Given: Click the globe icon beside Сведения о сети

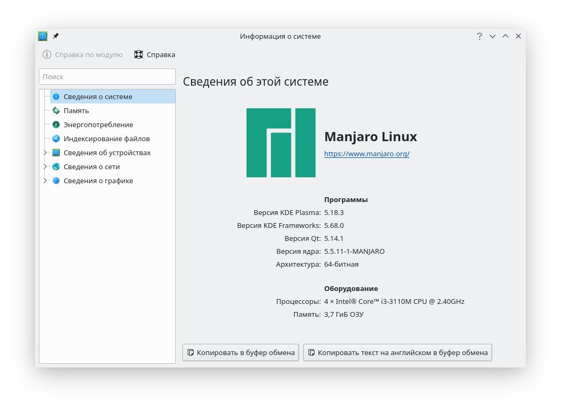Looking at the screenshot, I should tap(56, 167).
